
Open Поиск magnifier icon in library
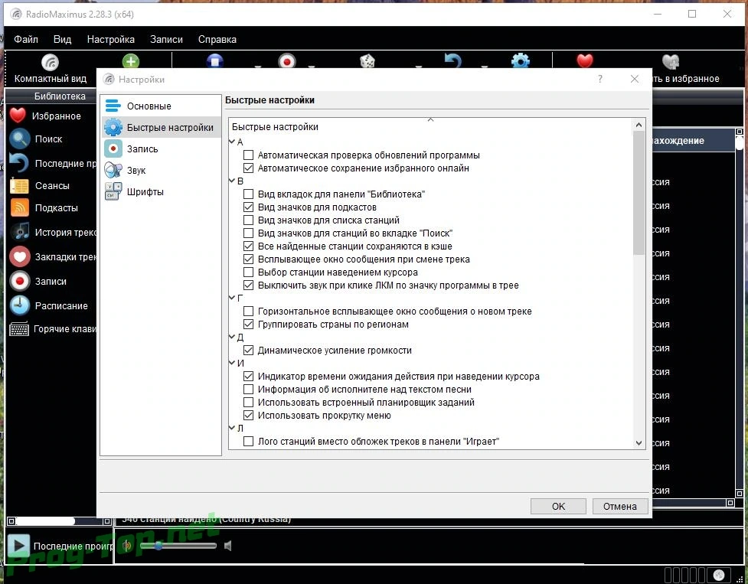tap(20, 139)
